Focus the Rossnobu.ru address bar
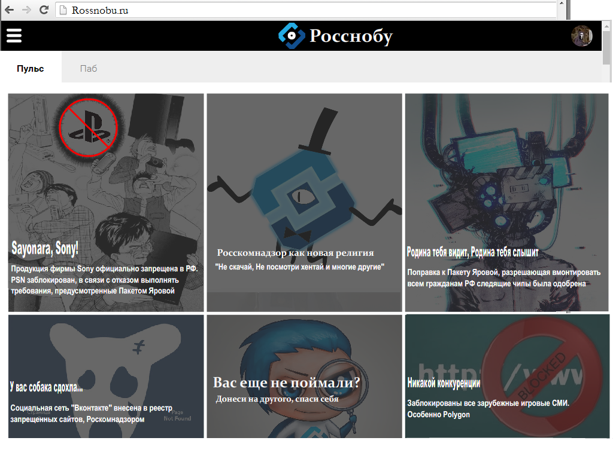The width and height of the screenshot is (613, 459). click(306, 10)
